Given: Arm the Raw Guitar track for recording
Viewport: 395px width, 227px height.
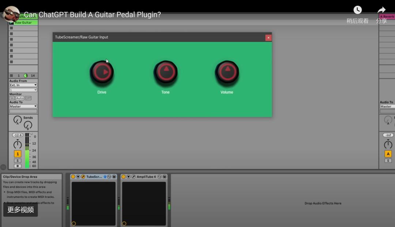Looking at the screenshot, I should coord(18,166).
